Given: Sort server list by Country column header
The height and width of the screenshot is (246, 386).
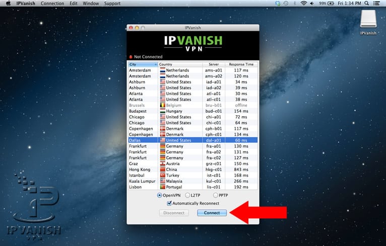Looking at the screenshot, I should 180,64.
